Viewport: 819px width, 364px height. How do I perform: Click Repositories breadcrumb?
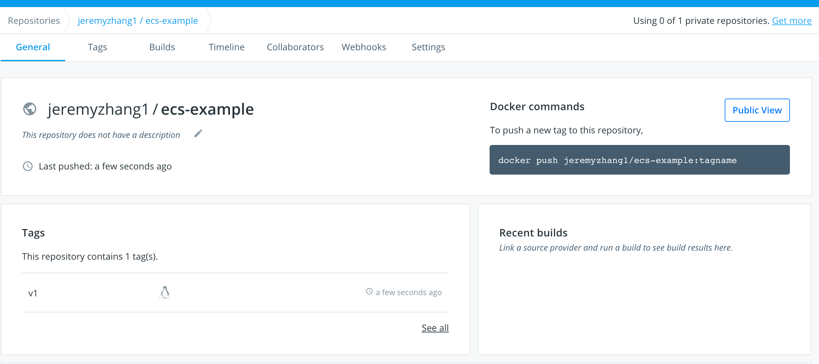click(x=34, y=21)
